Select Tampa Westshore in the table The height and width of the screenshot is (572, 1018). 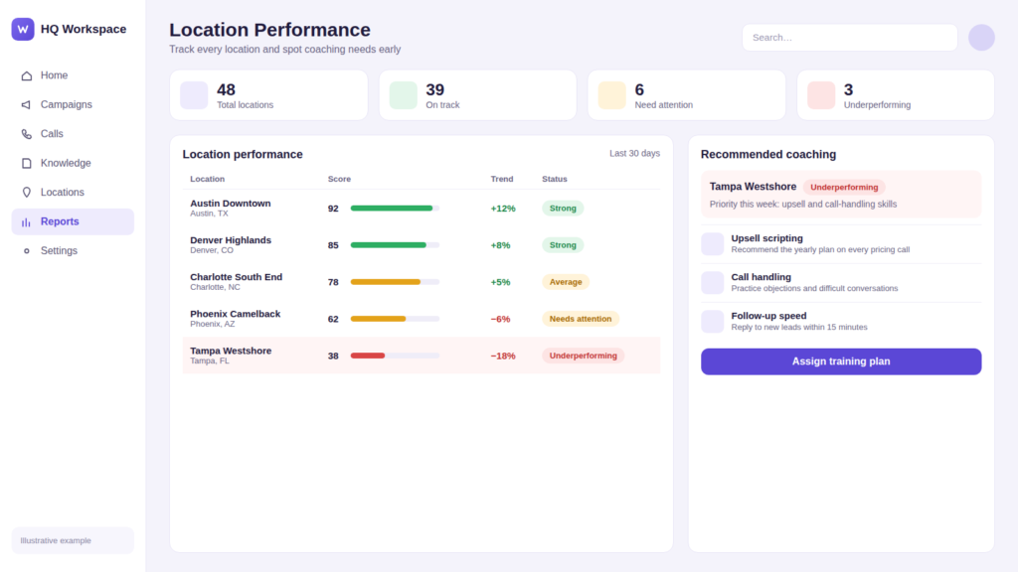[231, 352]
